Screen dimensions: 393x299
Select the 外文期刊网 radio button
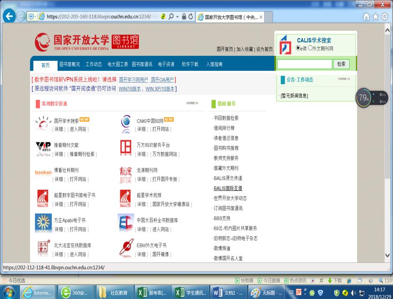(x=310, y=48)
